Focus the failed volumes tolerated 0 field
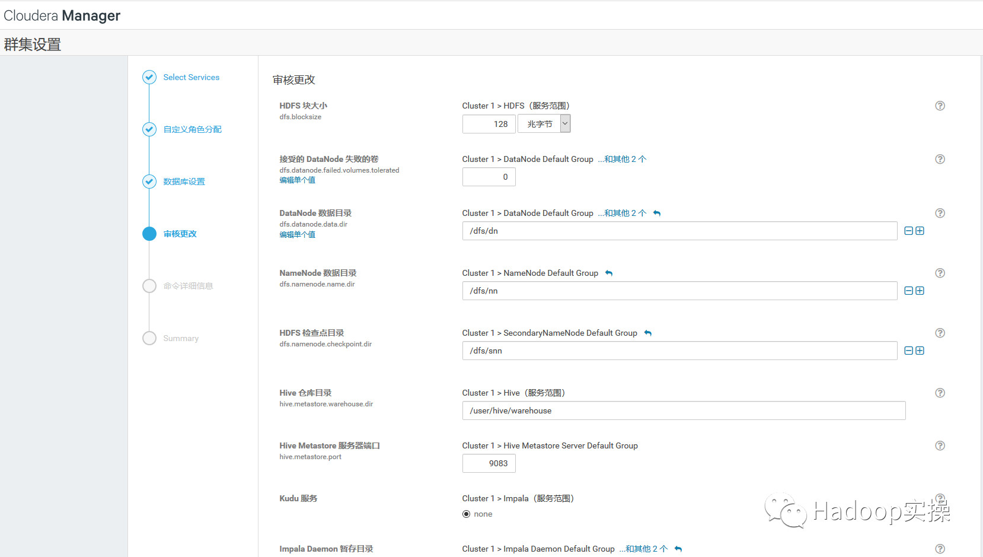The height and width of the screenshot is (557, 983). [489, 177]
